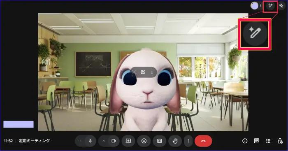Screen dimensions: 288x151
Task: Select the rabbit avatar video tile
Action: pos(143,72)
